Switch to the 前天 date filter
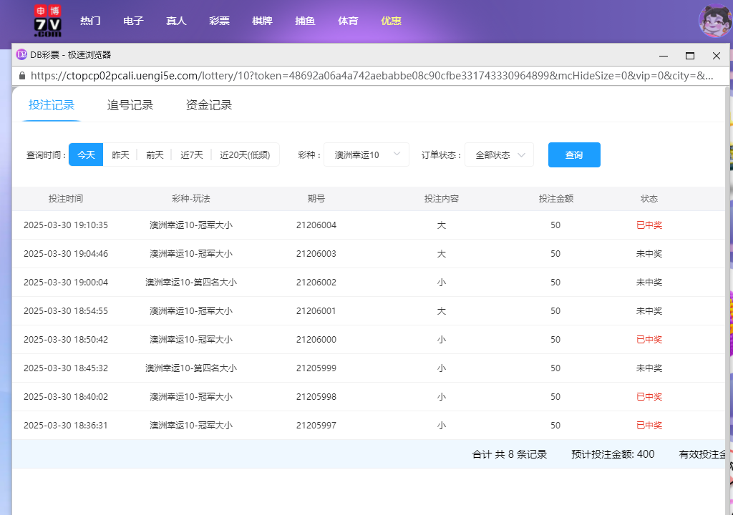Image resolution: width=733 pixels, height=515 pixels. tap(154, 154)
